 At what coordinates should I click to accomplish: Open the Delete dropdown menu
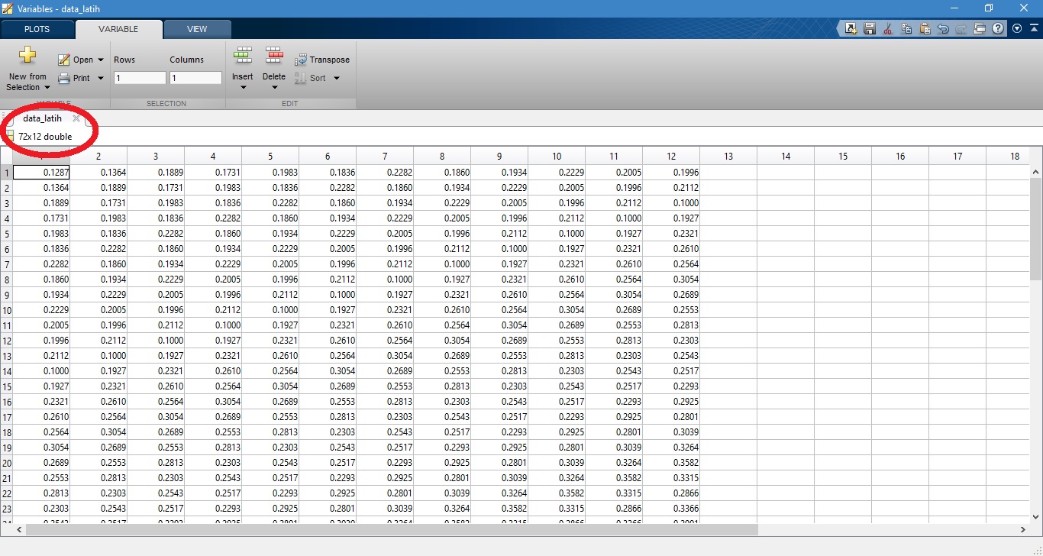(x=274, y=87)
